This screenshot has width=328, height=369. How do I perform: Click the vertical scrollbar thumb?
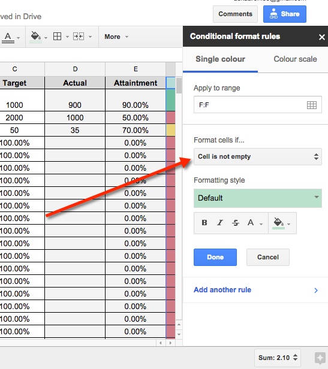179,86
